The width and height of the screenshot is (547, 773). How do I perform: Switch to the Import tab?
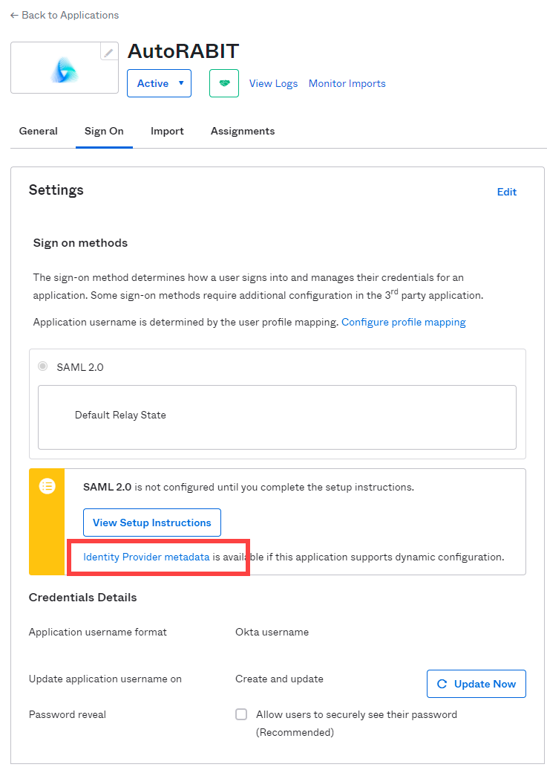pyautogui.click(x=167, y=131)
